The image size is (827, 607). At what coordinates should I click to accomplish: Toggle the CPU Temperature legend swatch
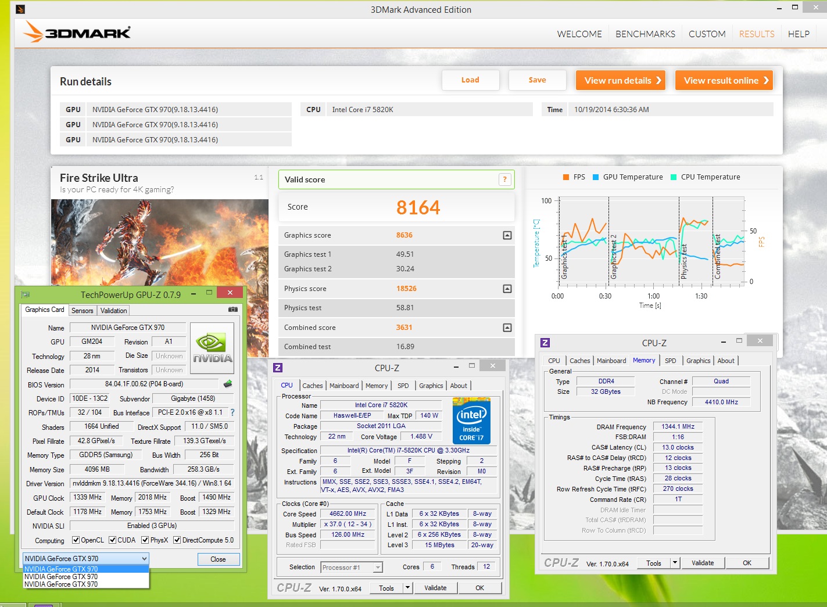pyautogui.click(x=674, y=177)
